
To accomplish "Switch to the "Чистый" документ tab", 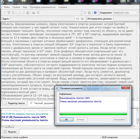I will click(x=42, y=103).
